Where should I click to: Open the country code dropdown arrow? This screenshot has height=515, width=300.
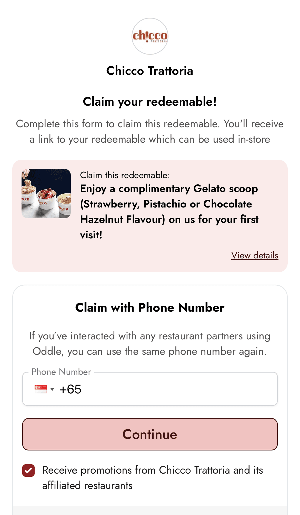tap(52, 389)
